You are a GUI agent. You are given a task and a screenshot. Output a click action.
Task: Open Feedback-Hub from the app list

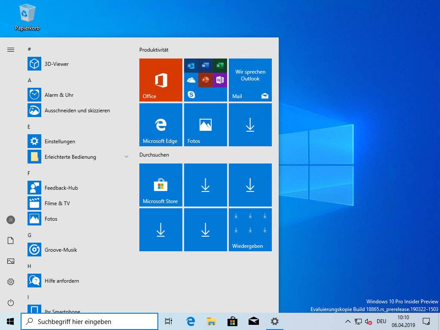(78, 188)
